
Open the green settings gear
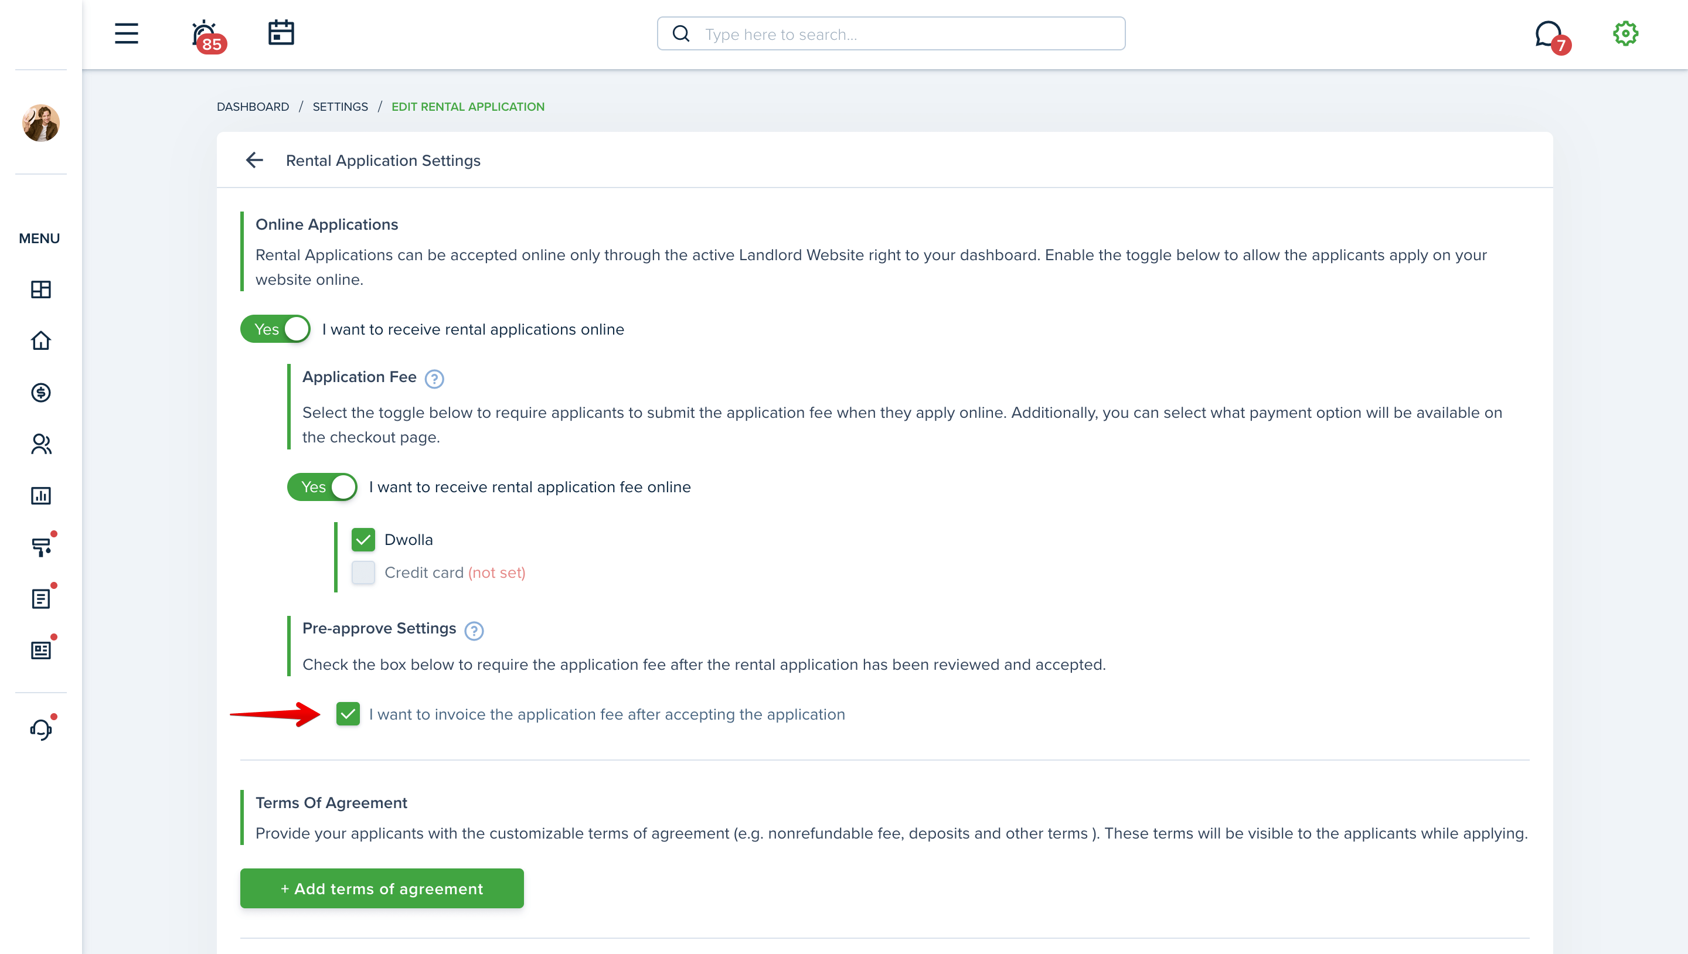(x=1625, y=33)
